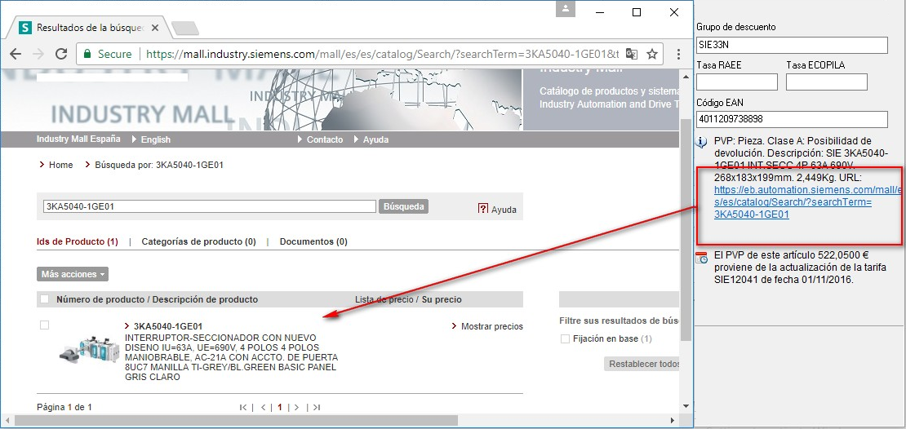Click the Grupo de descuento field
This screenshot has width=906, height=429.
792,45
